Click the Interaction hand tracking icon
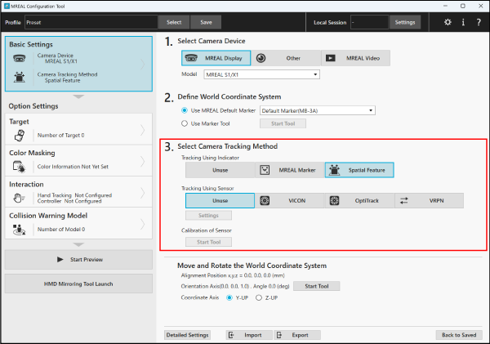This screenshot has height=344, width=490. coord(20,198)
